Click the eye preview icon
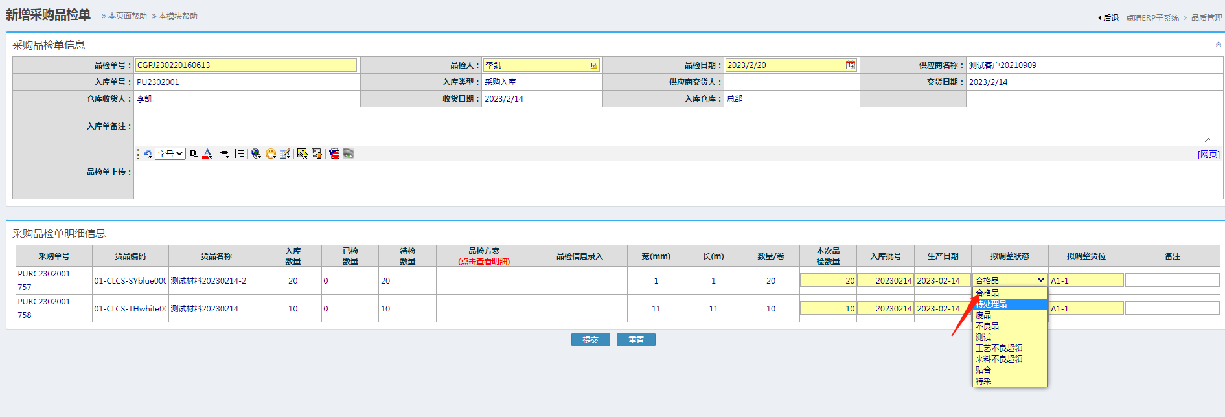Screen dimensions: 1225x417 tap(349, 153)
